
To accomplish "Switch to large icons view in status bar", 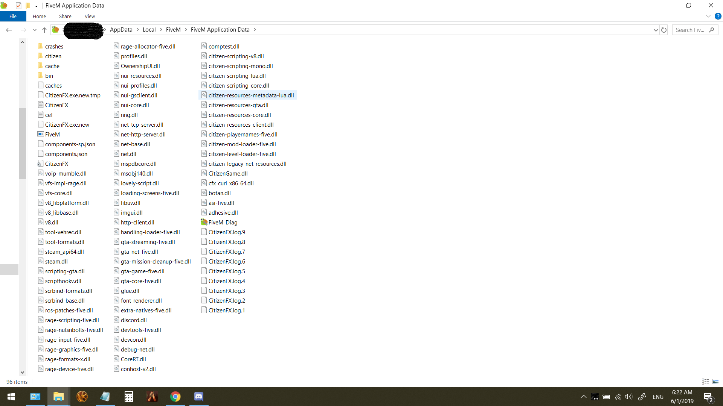I will [x=716, y=382].
